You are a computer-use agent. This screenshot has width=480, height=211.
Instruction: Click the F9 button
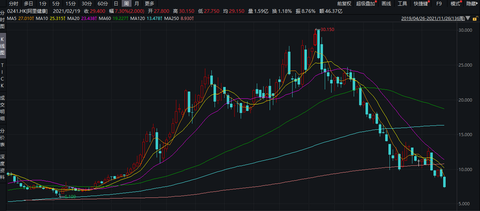coord(439,4)
